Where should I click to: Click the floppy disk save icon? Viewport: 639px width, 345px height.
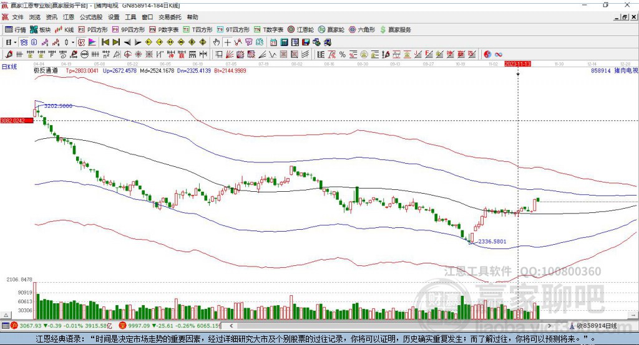306,42
